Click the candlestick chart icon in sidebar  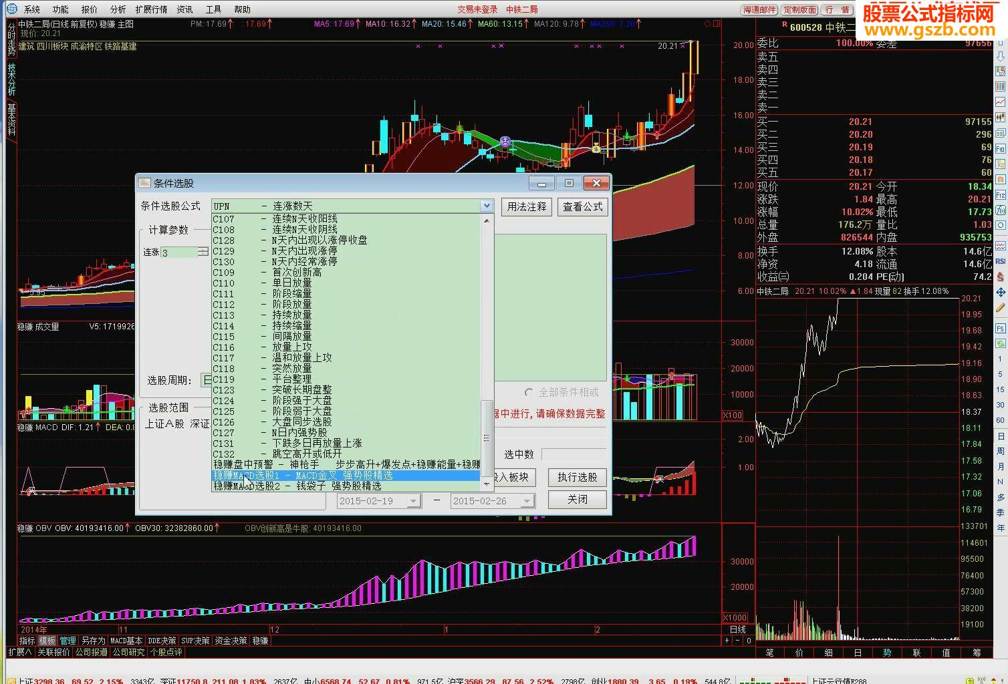[1001, 117]
